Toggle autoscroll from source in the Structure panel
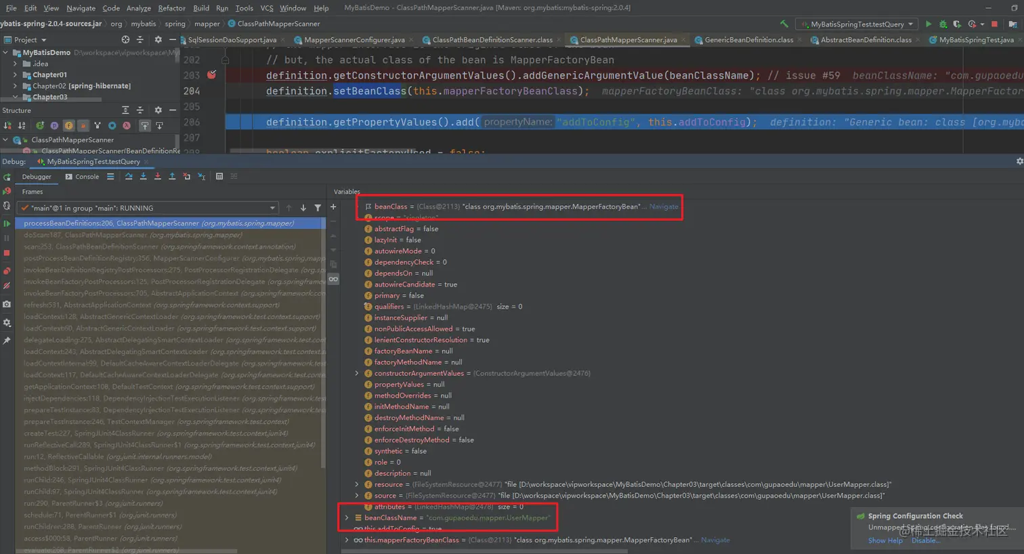Viewport: 1024px width, 554px height. [x=160, y=126]
